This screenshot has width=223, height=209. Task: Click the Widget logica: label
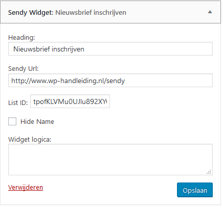(x=30, y=140)
